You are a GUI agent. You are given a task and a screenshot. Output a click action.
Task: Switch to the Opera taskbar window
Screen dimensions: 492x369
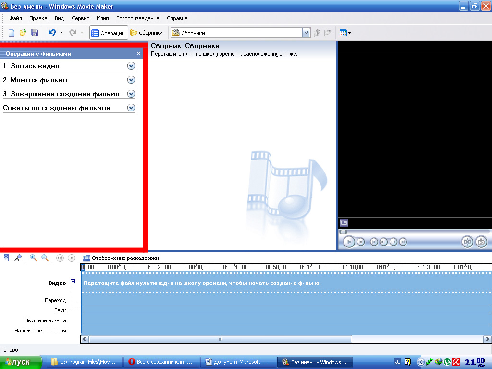pos(161,362)
